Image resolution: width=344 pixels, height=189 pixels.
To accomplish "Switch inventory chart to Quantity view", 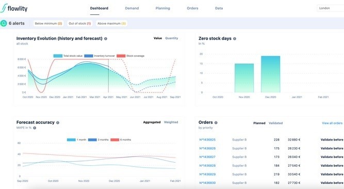I will click(172, 38).
